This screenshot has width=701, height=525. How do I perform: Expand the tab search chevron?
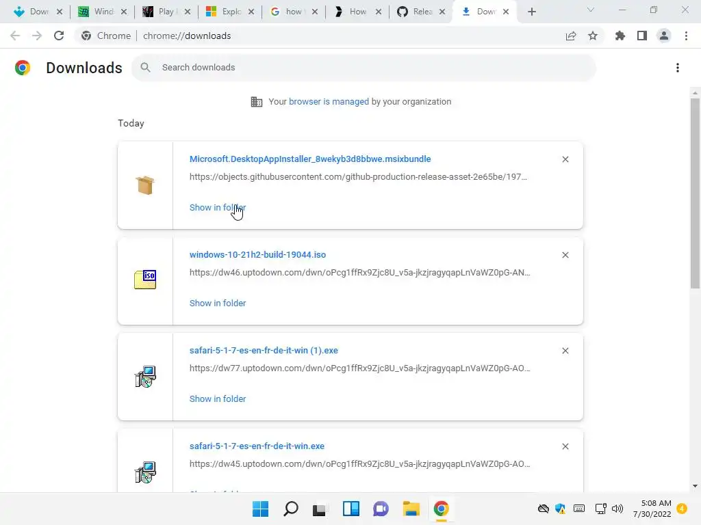click(591, 10)
